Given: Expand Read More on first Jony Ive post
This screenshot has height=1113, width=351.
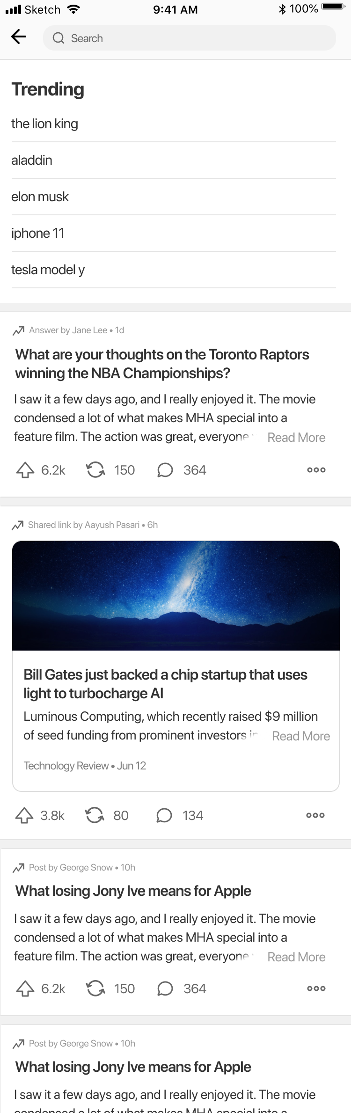Looking at the screenshot, I should [296, 957].
